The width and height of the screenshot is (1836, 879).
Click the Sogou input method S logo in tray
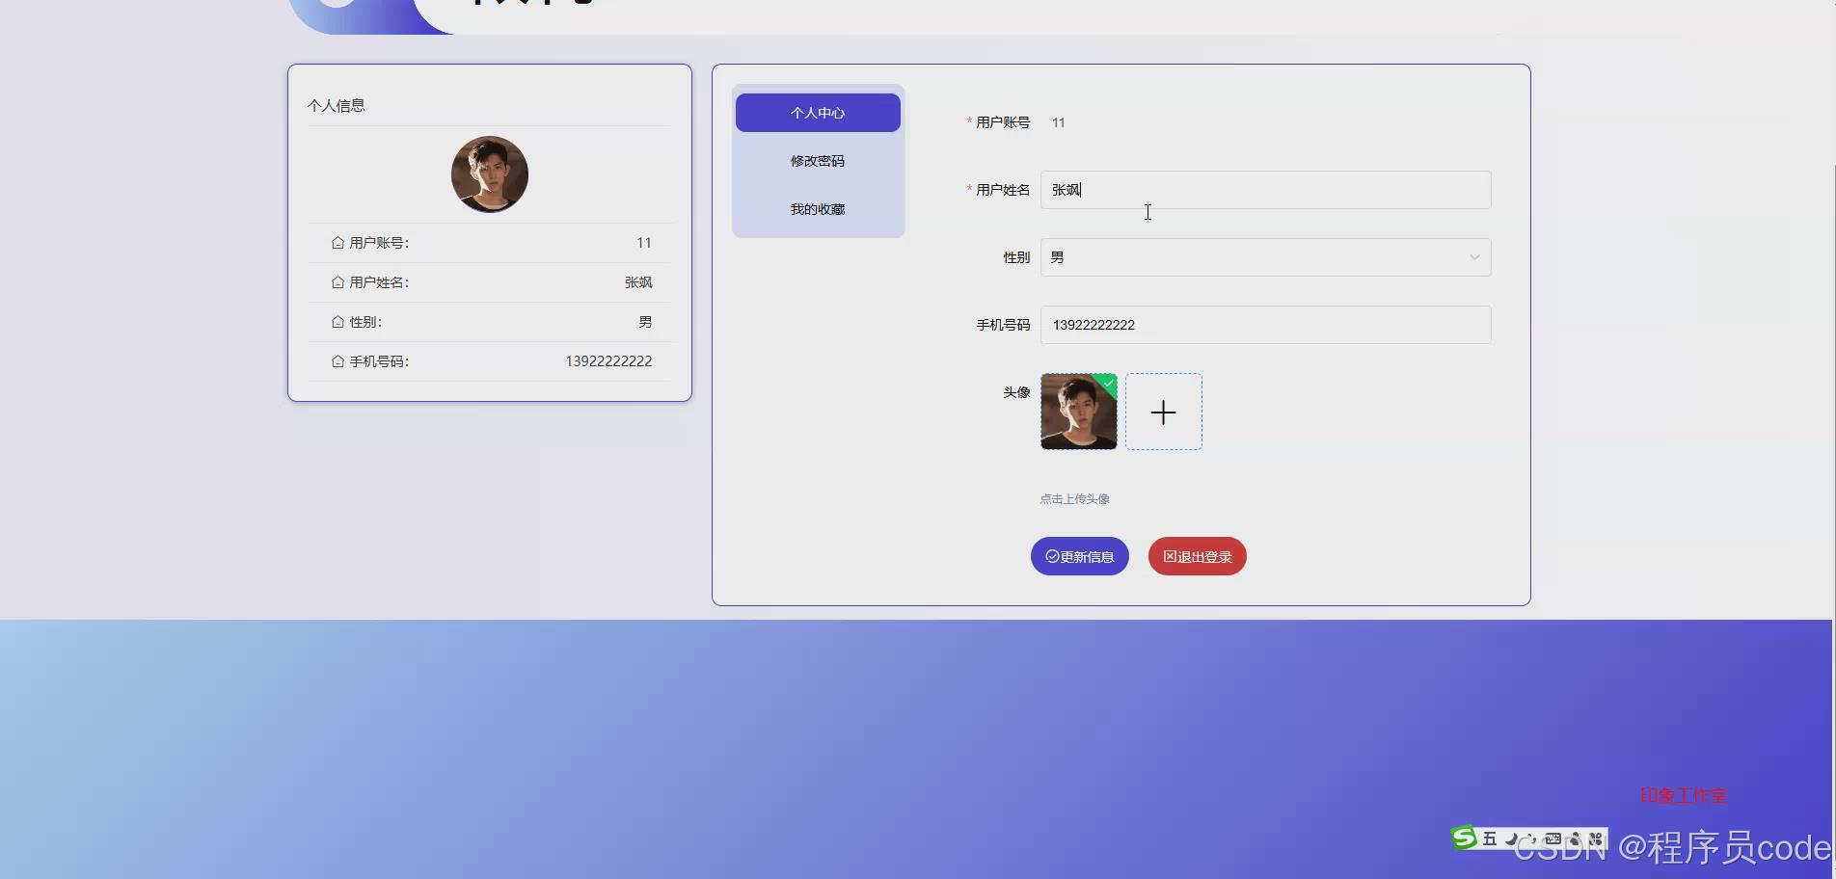1464,839
